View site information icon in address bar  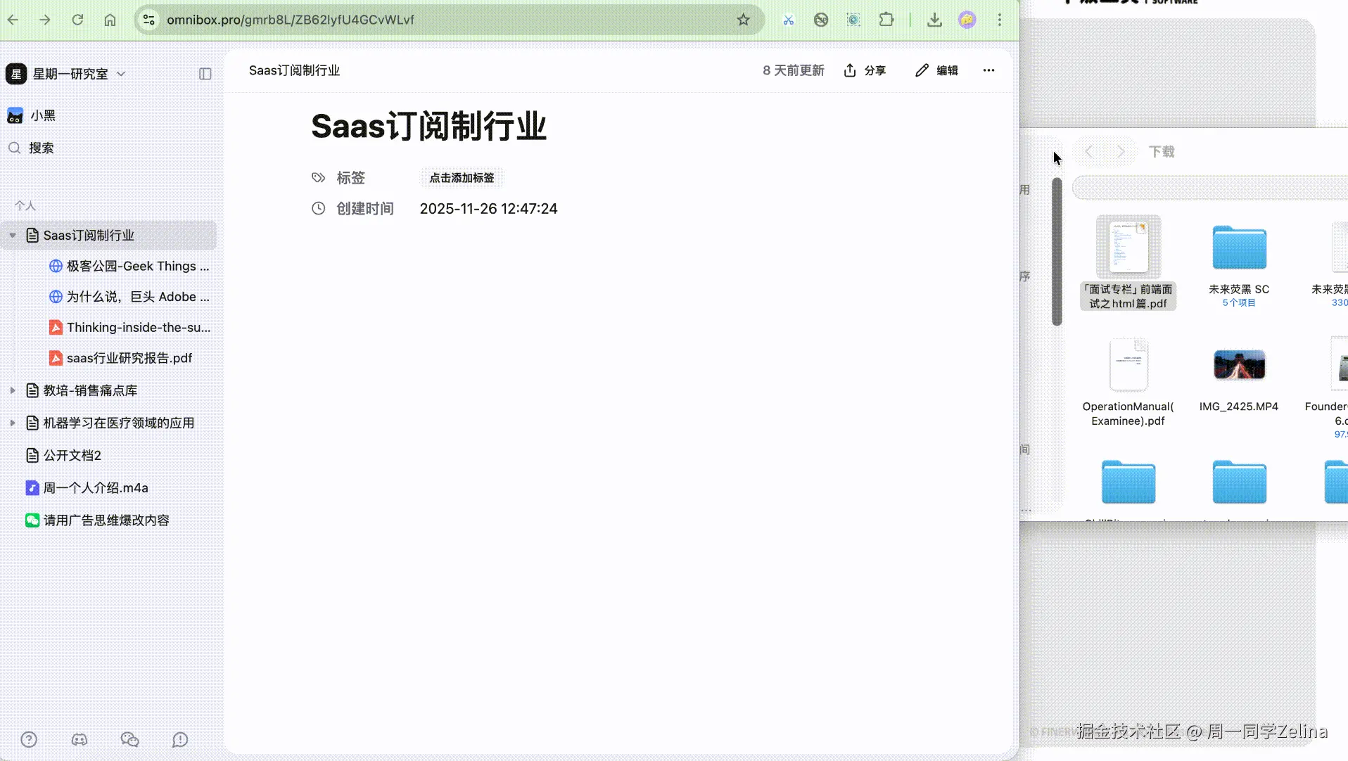click(x=149, y=20)
